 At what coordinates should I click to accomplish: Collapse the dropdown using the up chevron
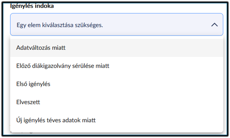click(x=214, y=25)
